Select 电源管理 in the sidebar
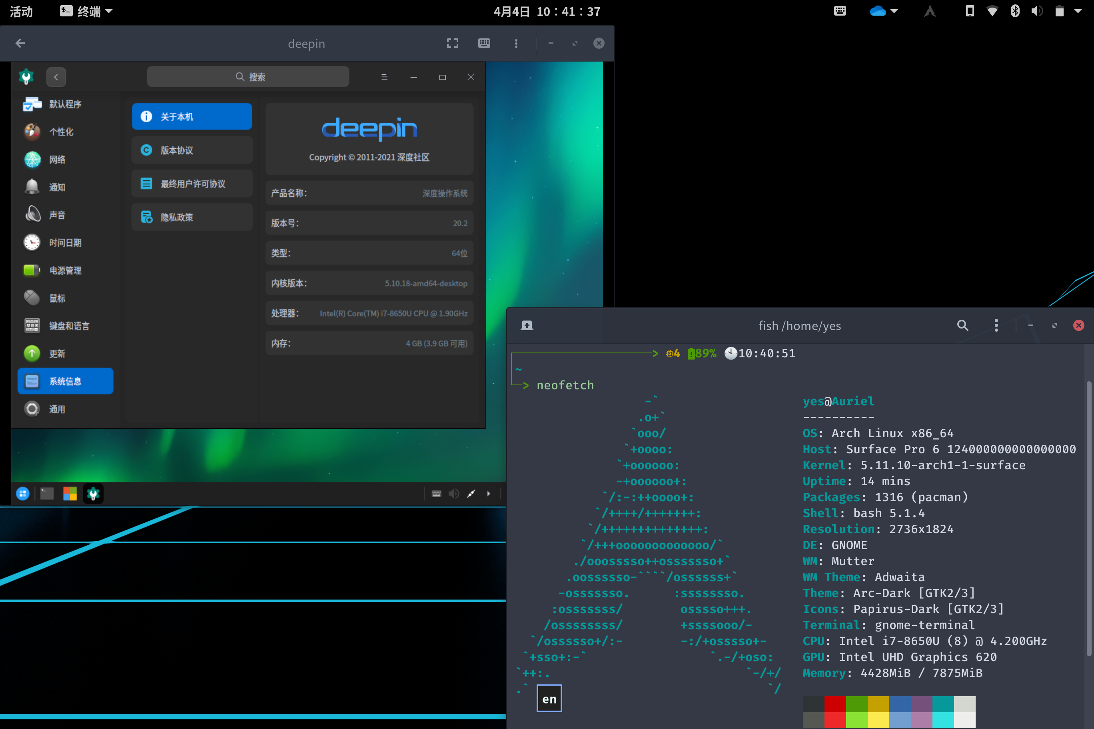 click(65, 270)
